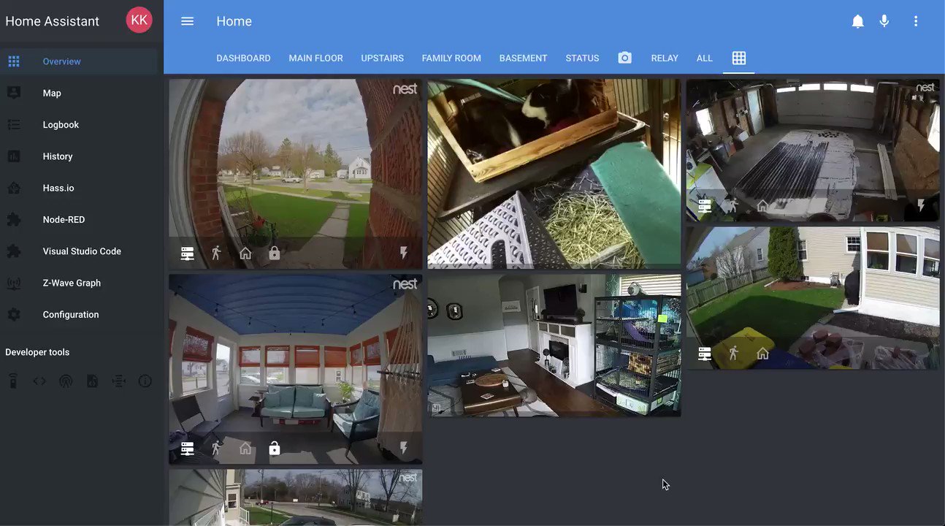
Task: Toggle unlocked padlock on porch camera
Action: tap(275, 448)
